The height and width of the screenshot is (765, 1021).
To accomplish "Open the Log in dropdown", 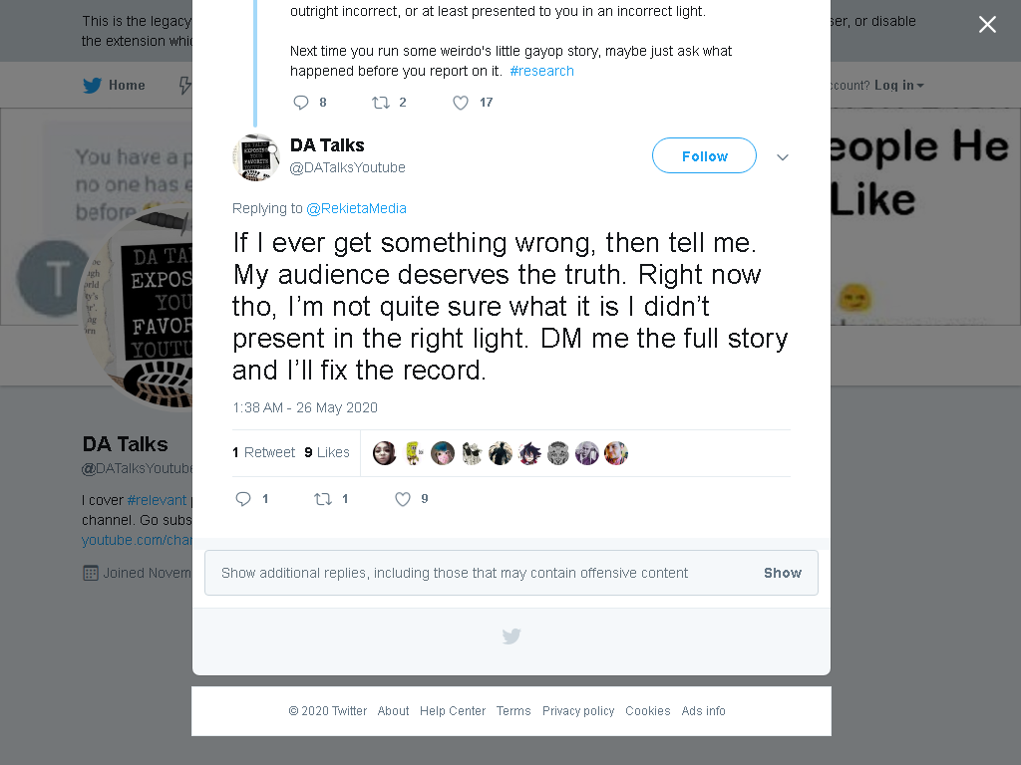I will pyautogui.click(x=898, y=86).
